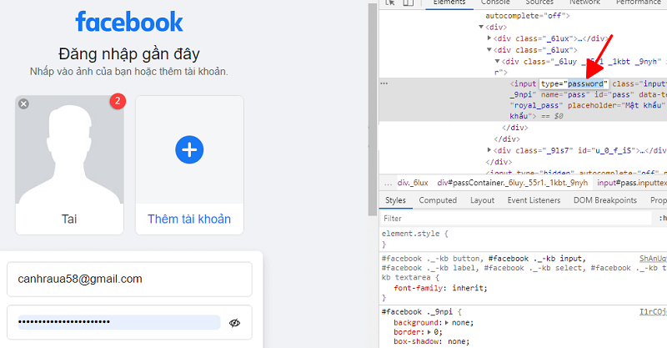
Task: Click the facebook logo
Action: coord(129,22)
